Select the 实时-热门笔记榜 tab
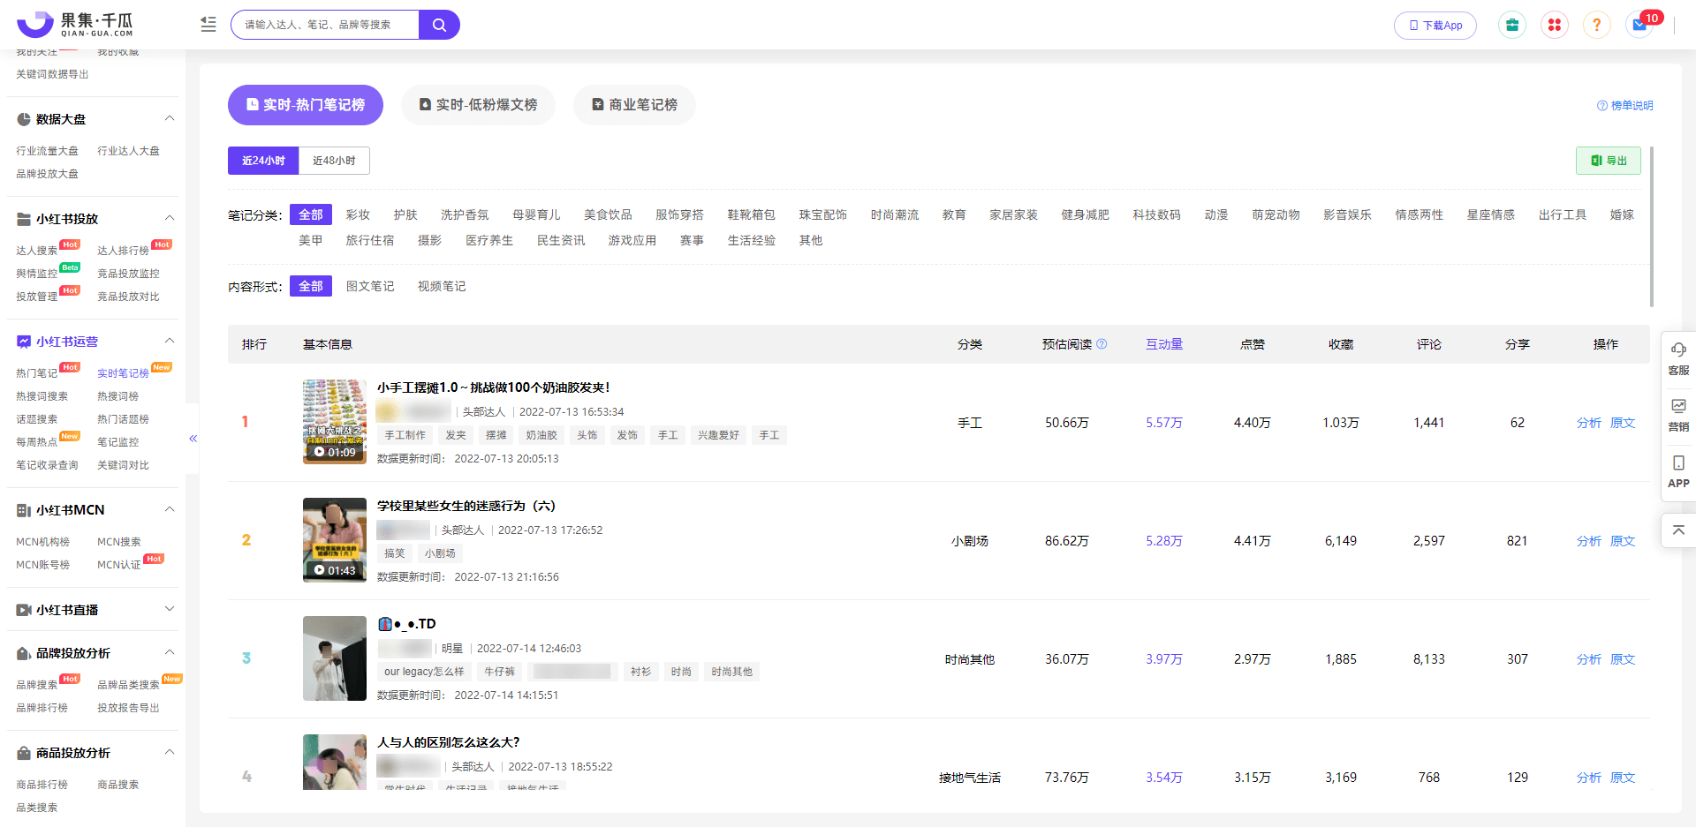 [x=306, y=105]
